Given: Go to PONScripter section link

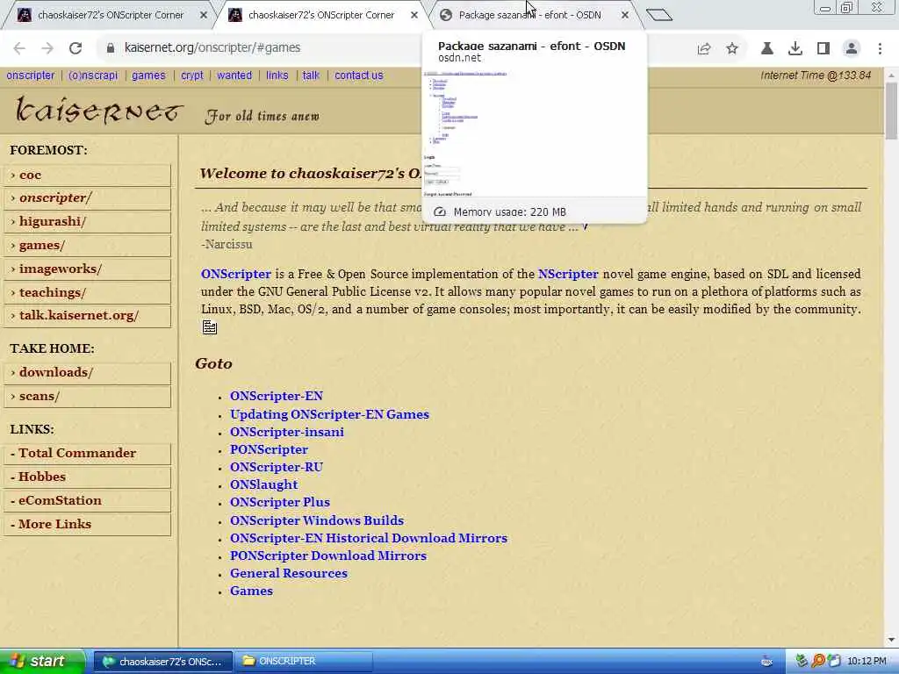Looking at the screenshot, I should (269, 450).
